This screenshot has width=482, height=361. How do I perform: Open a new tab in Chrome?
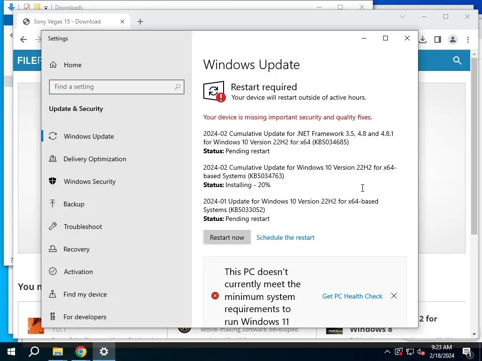[x=140, y=22]
